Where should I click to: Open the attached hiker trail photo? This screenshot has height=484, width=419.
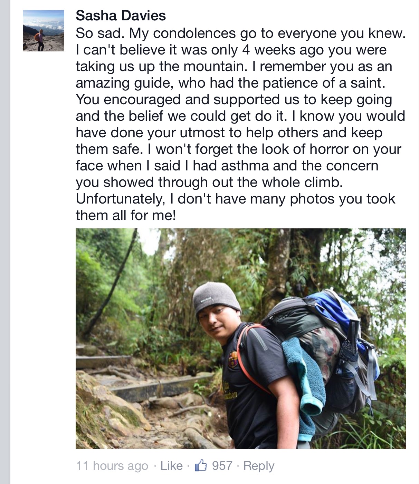(x=241, y=338)
